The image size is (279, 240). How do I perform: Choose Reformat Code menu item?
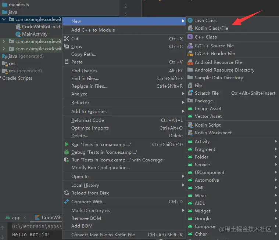coord(124,120)
